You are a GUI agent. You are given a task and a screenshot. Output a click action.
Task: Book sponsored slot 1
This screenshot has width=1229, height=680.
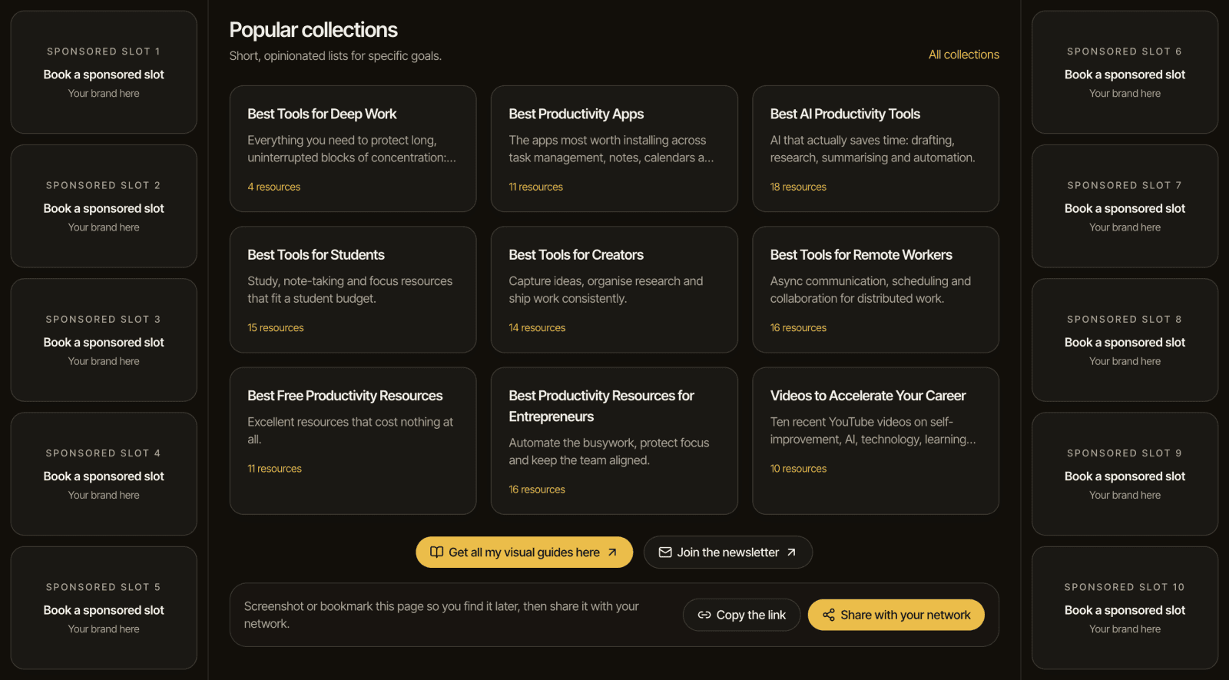point(104,72)
